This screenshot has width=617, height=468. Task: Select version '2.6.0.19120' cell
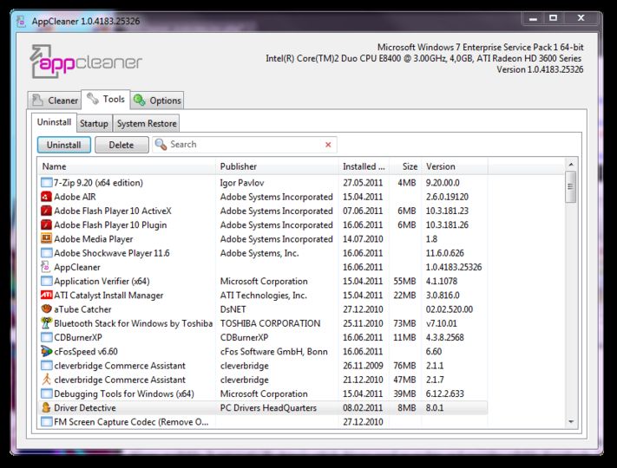coord(447,197)
